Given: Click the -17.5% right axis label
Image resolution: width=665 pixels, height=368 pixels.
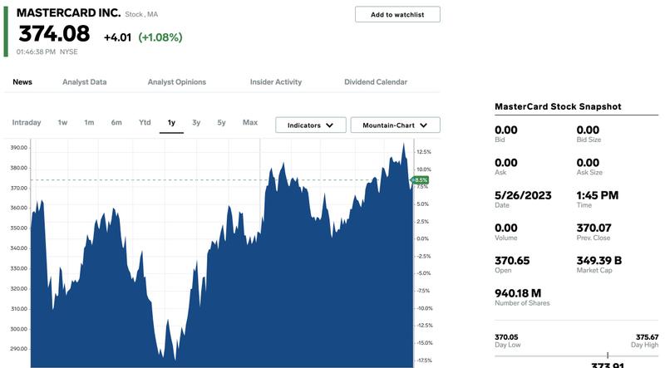Looking at the screenshot, I should (425, 361).
